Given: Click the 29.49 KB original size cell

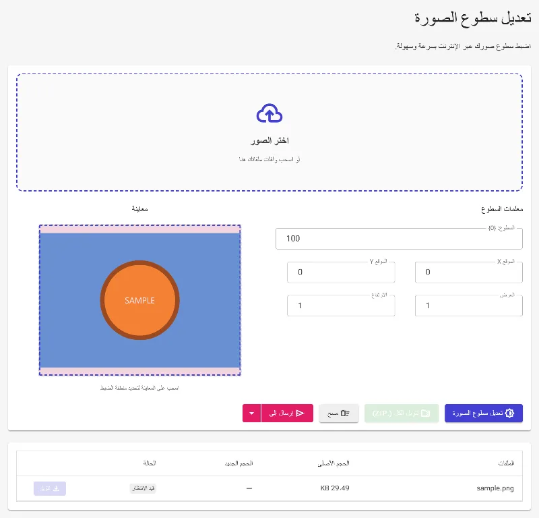Looking at the screenshot, I should pyautogui.click(x=335, y=488).
